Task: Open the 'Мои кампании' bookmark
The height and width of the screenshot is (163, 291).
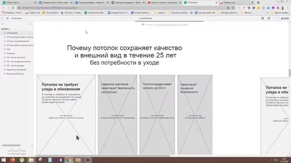Action: tap(50, 13)
